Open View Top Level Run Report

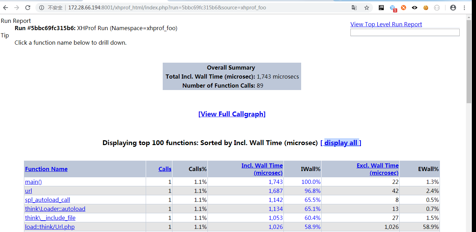pos(386,24)
